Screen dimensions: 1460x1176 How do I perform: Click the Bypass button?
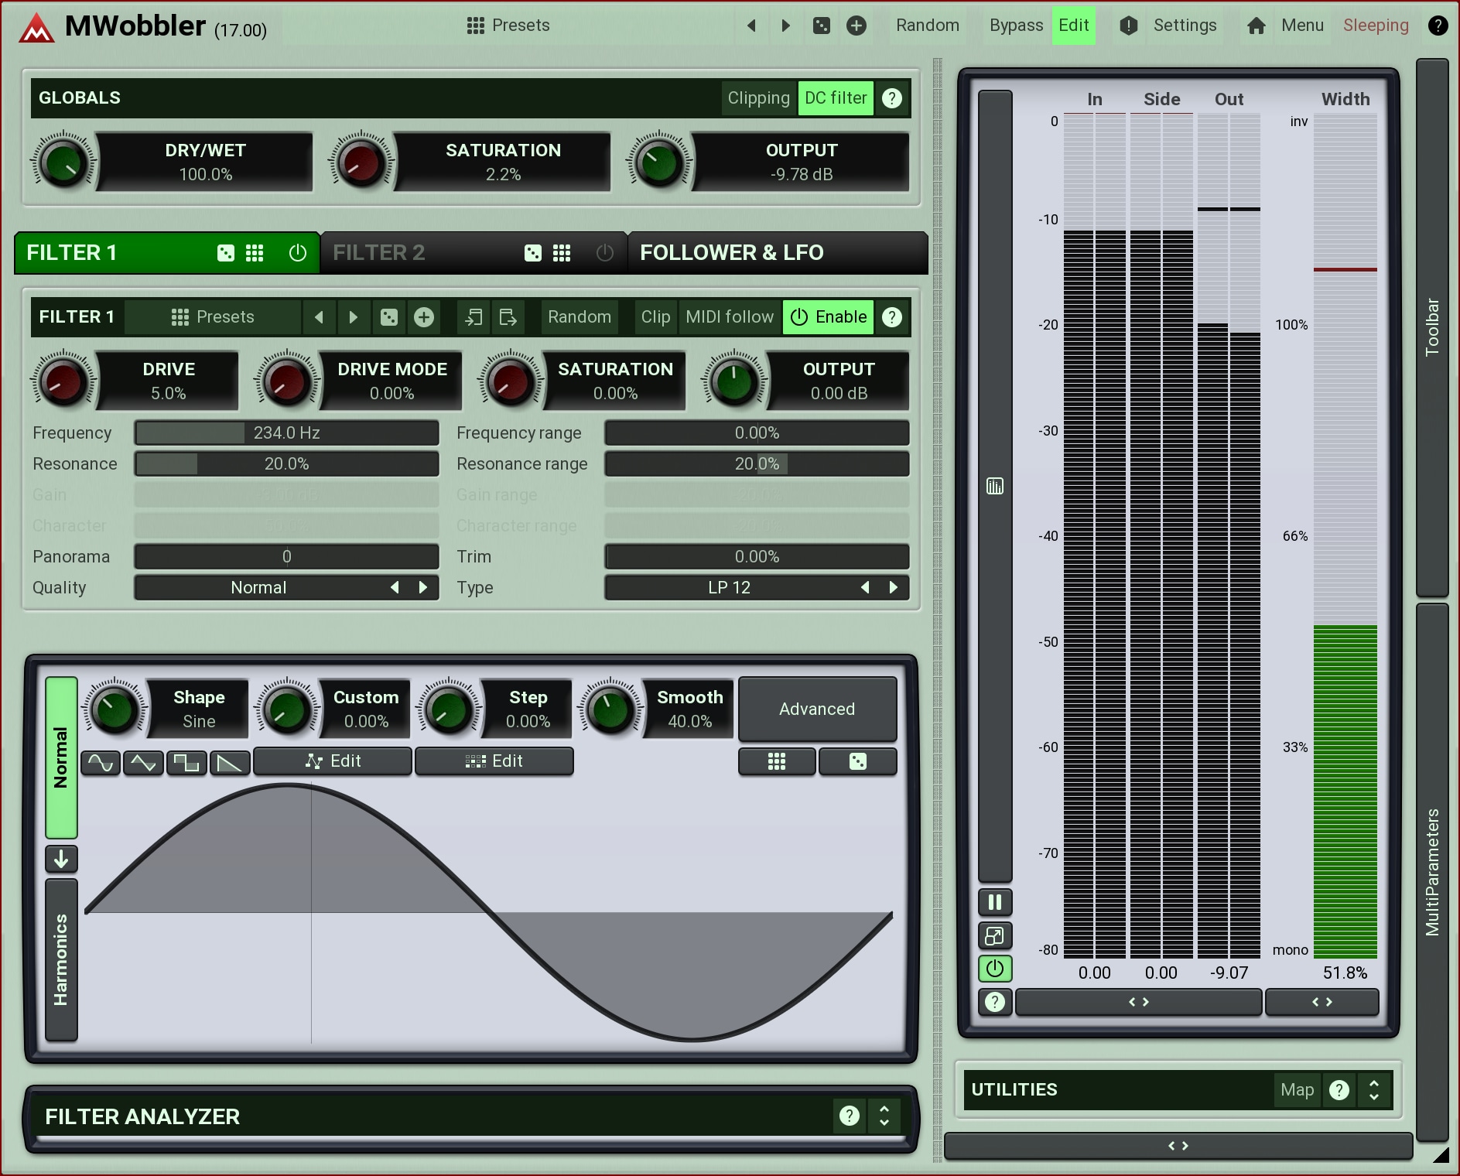click(x=1015, y=26)
